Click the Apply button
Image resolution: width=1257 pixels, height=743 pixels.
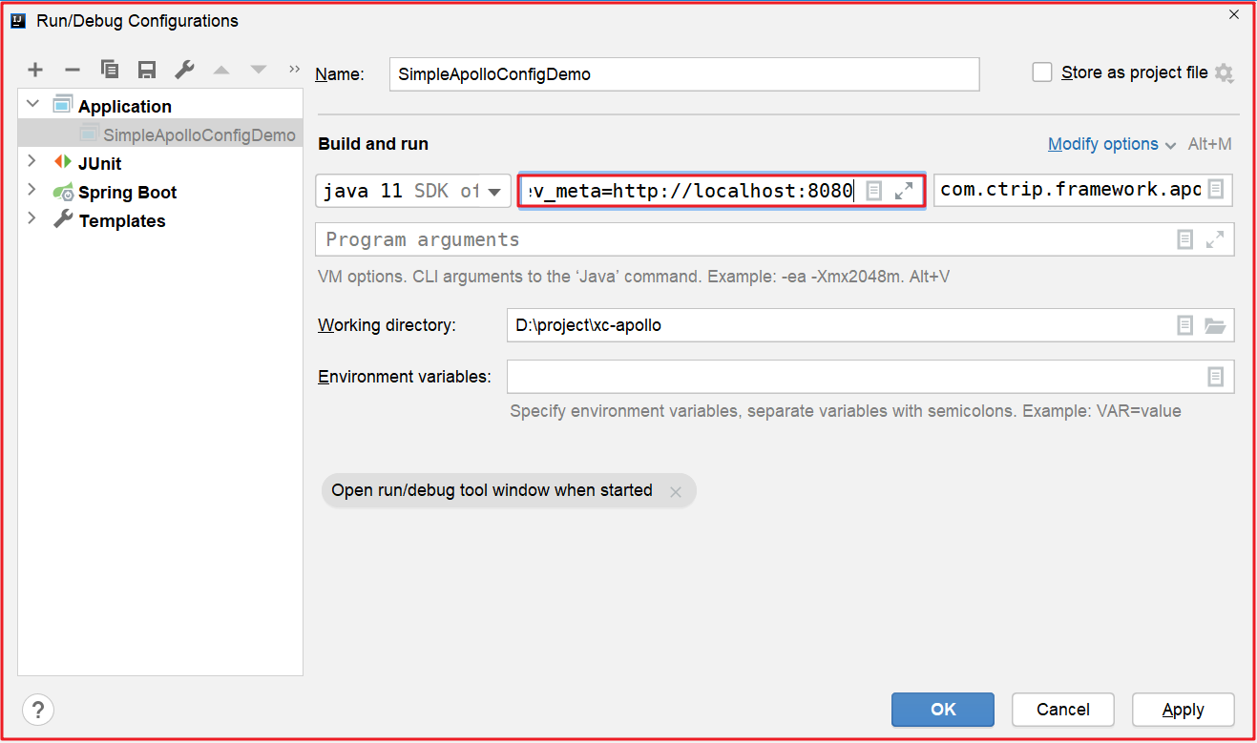[x=1183, y=709]
